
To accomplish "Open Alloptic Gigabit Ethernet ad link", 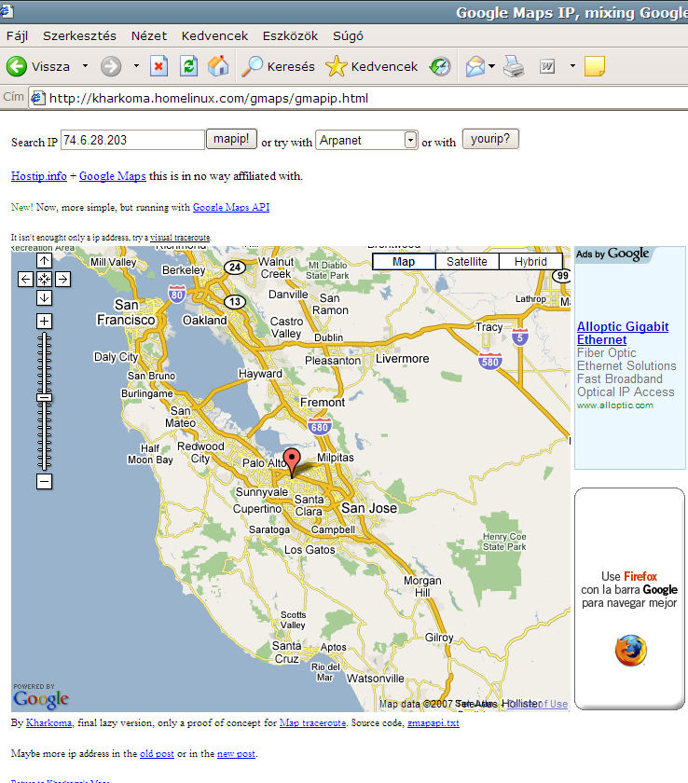I will click(x=623, y=333).
